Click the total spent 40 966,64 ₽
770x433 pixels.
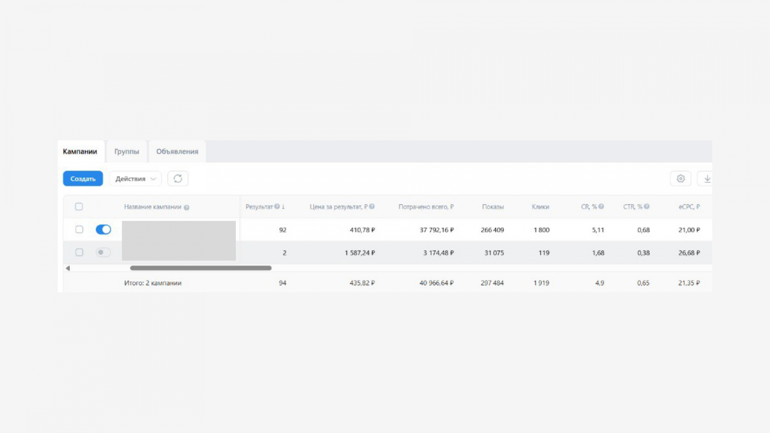coord(436,283)
